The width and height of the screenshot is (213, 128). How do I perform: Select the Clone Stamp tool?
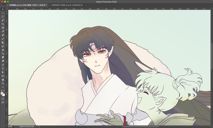pyautogui.click(x=3, y=43)
